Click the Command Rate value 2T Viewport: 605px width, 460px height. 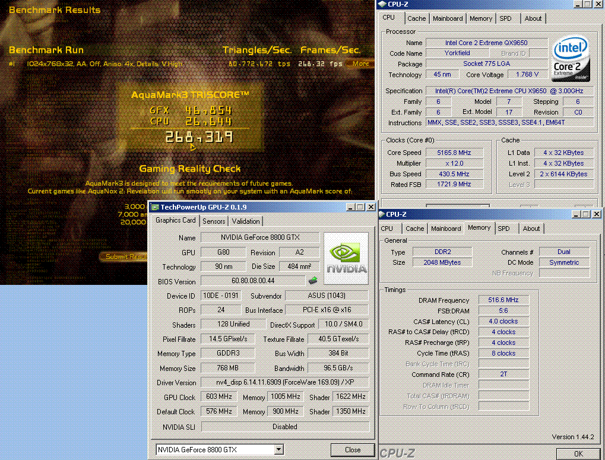[503, 374]
